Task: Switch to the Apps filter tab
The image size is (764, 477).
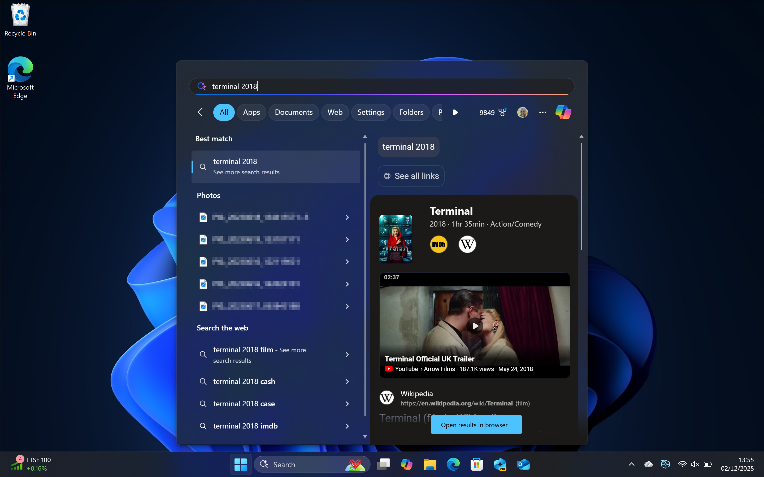Action: [251, 112]
